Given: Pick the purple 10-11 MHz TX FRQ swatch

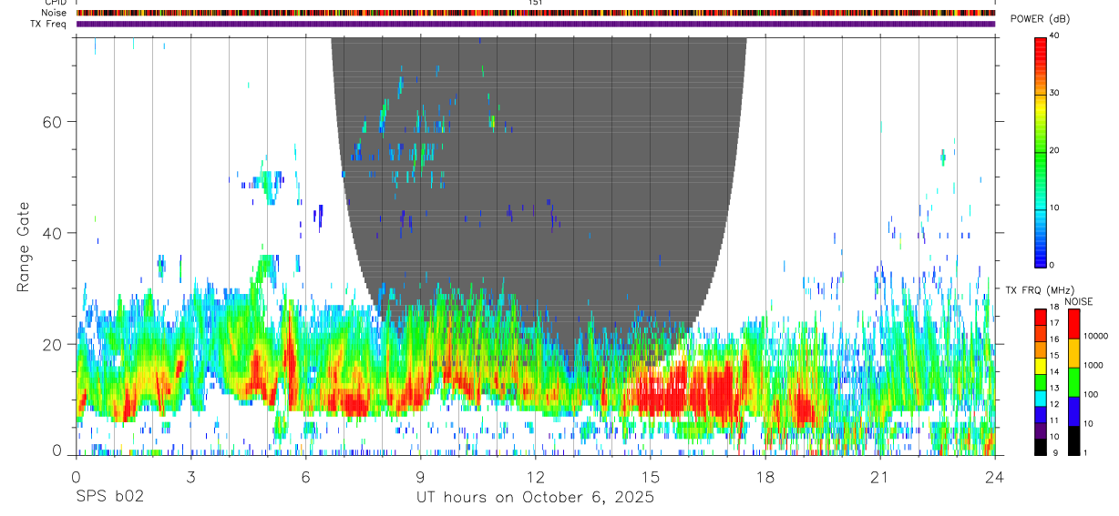Looking at the screenshot, I should pyautogui.click(x=1040, y=430).
